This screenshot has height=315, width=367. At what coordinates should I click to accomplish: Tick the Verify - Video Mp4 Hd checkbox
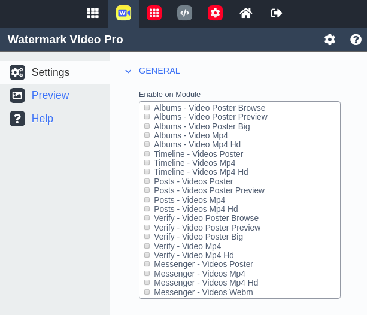[147, 255]
